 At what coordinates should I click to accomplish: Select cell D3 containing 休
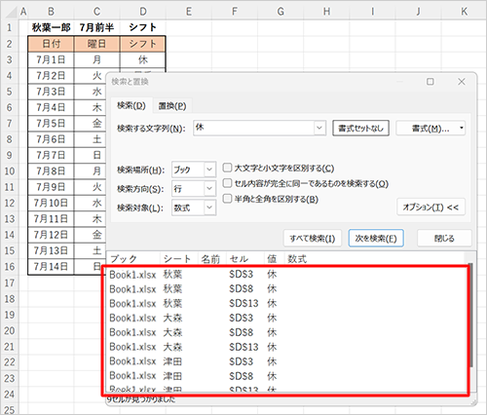pos(143,59)
